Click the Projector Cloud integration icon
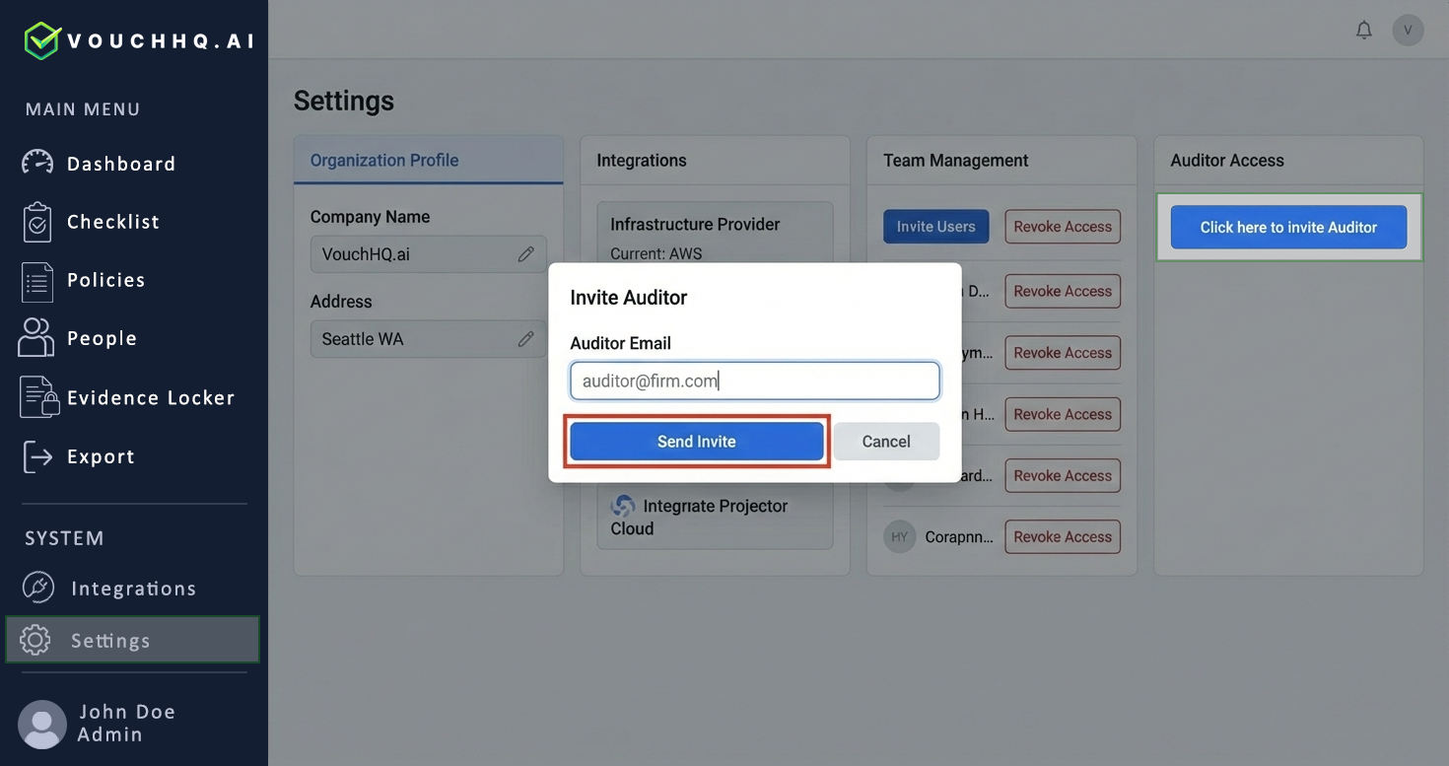The image size is (1449, 766). click(623, 506)
